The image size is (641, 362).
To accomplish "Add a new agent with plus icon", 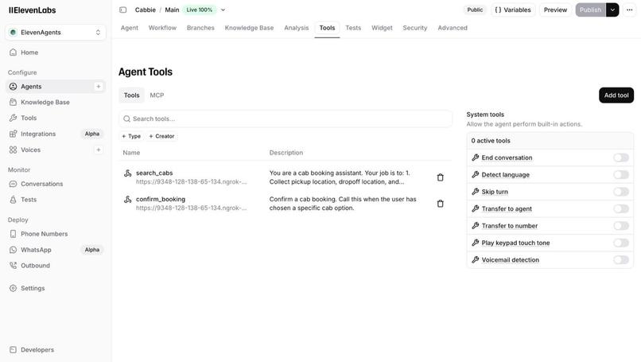I will (98, 86).
